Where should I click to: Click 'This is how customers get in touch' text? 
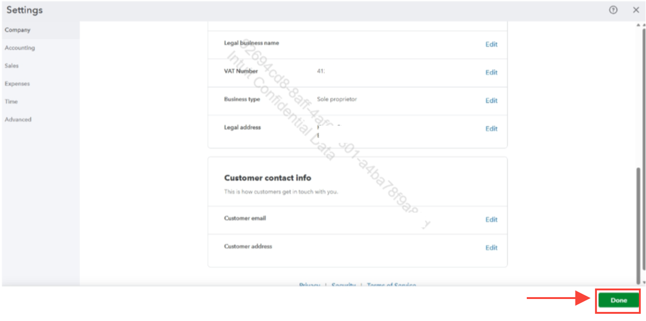[x=281, y=192]
